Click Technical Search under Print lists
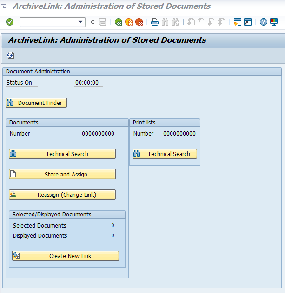Image resolution: width=285 pixels, height=293 pixels. coord(165,154)
